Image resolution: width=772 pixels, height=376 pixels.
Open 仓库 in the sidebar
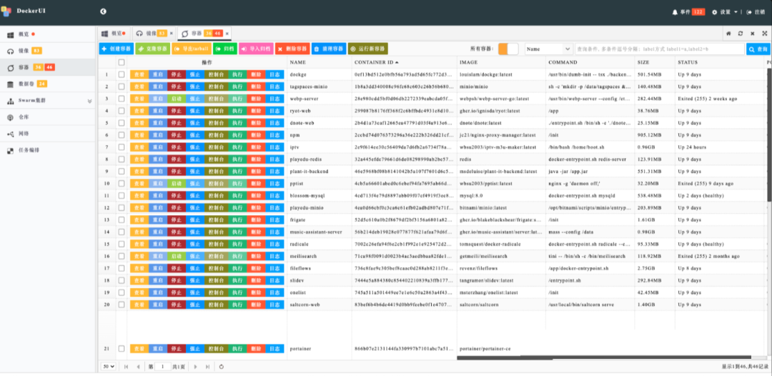[48, 117]
